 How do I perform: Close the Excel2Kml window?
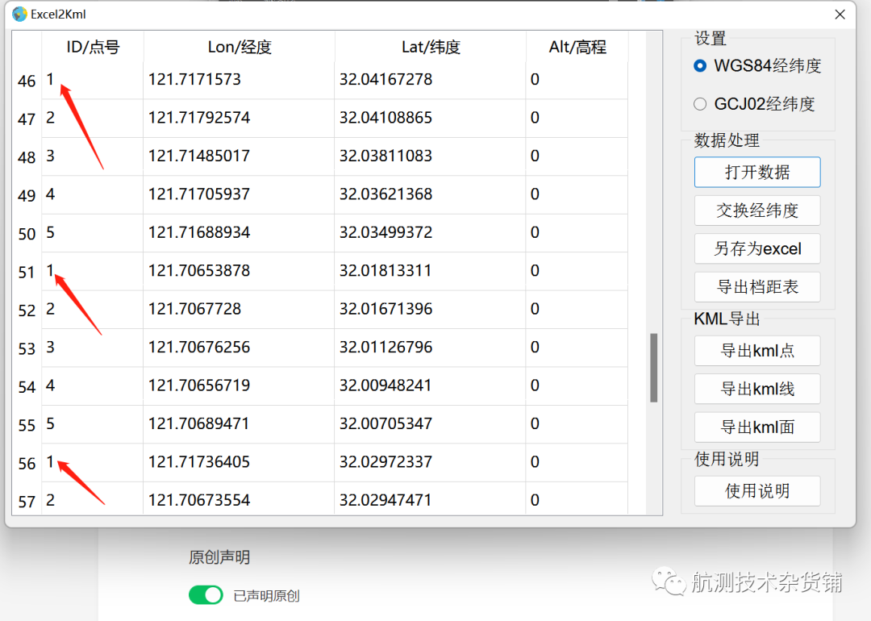tap(840, 15)
